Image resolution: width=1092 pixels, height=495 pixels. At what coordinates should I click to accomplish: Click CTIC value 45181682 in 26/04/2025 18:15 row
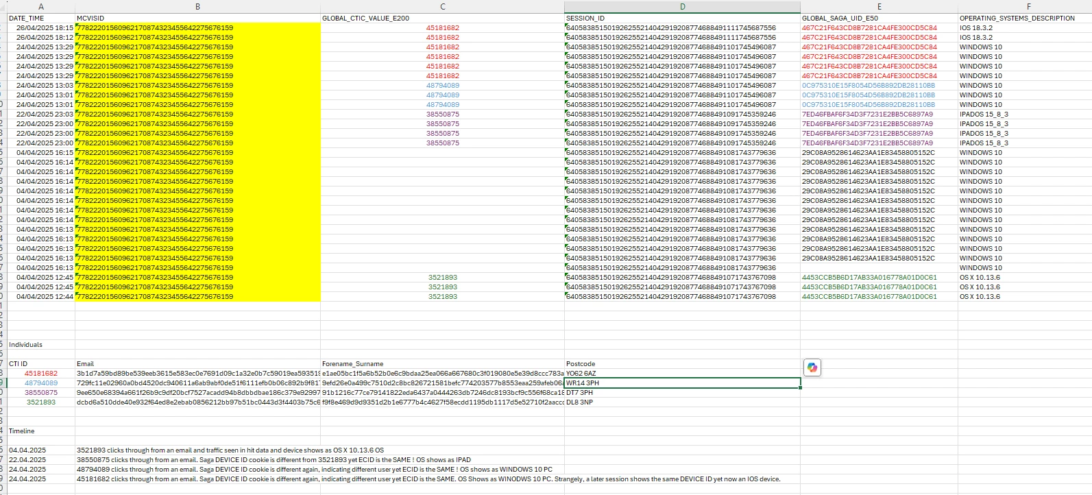tap(442, 28)
